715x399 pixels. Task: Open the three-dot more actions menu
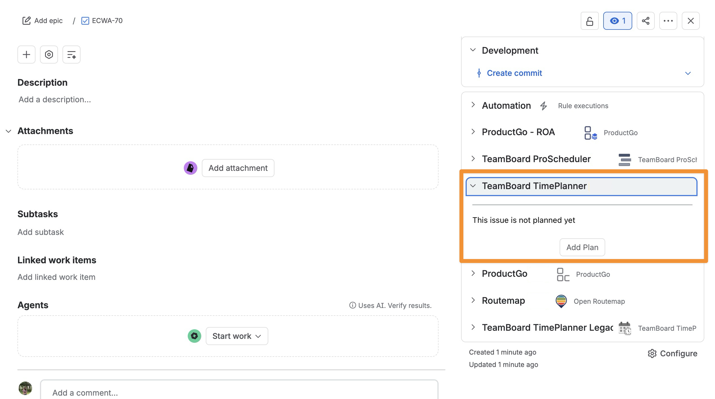point(668,21)
